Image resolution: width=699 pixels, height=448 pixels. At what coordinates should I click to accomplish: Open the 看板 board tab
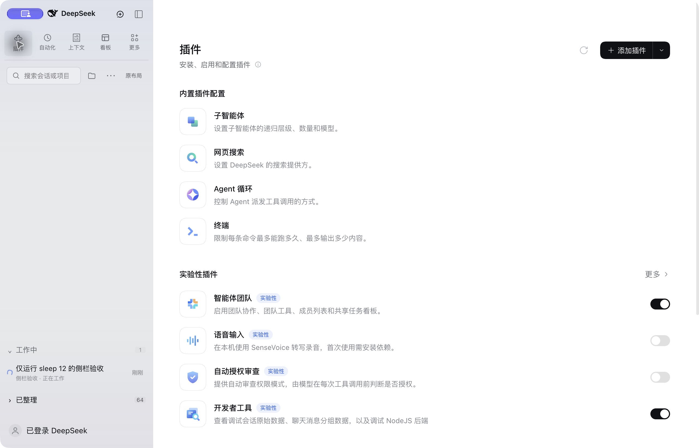point(105,42)
